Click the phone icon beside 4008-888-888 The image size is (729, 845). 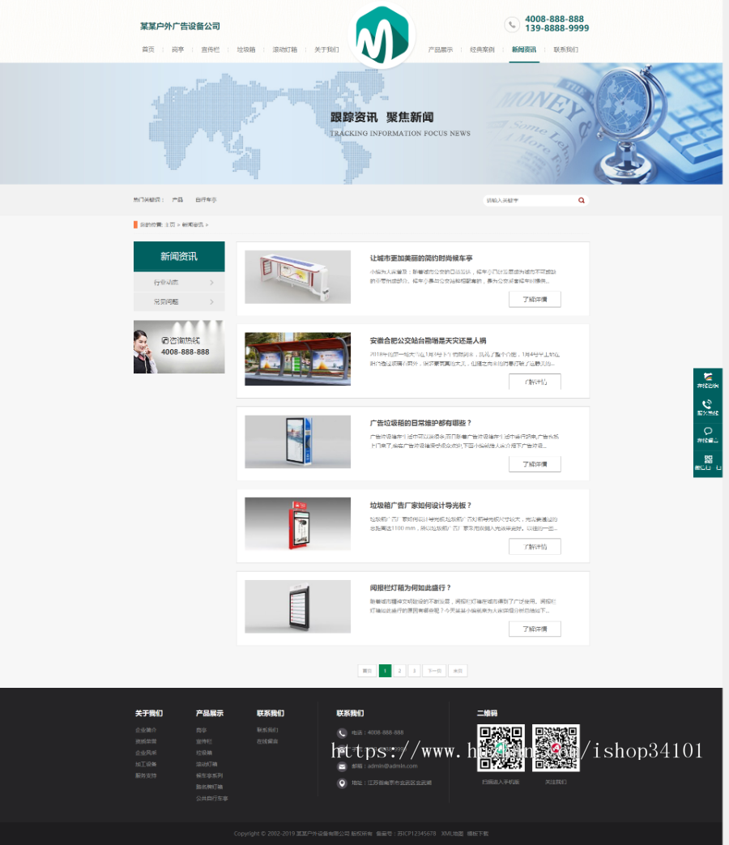[512, 24]
